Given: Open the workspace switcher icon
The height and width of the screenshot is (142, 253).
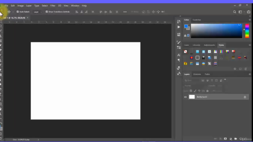Looking at the screenshot, I should (240, 12).
